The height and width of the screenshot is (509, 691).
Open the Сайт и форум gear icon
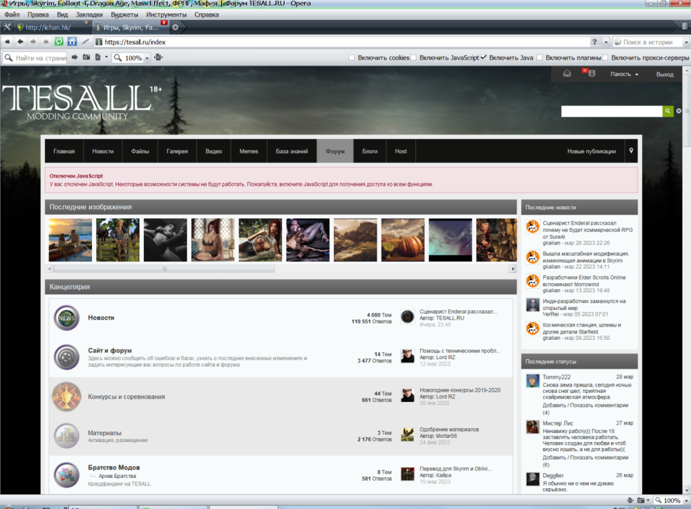tap(66, 357)
